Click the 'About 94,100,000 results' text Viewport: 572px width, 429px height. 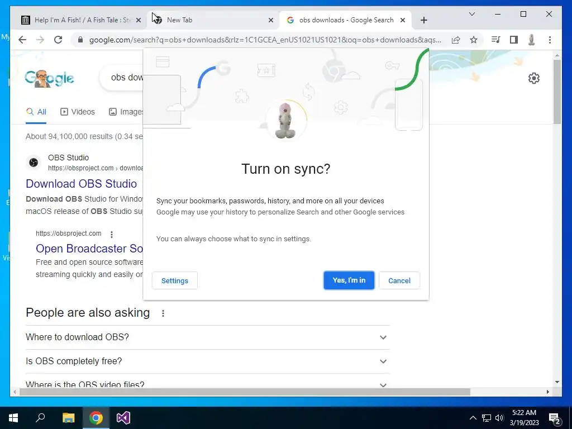click(x=84, y=136)
